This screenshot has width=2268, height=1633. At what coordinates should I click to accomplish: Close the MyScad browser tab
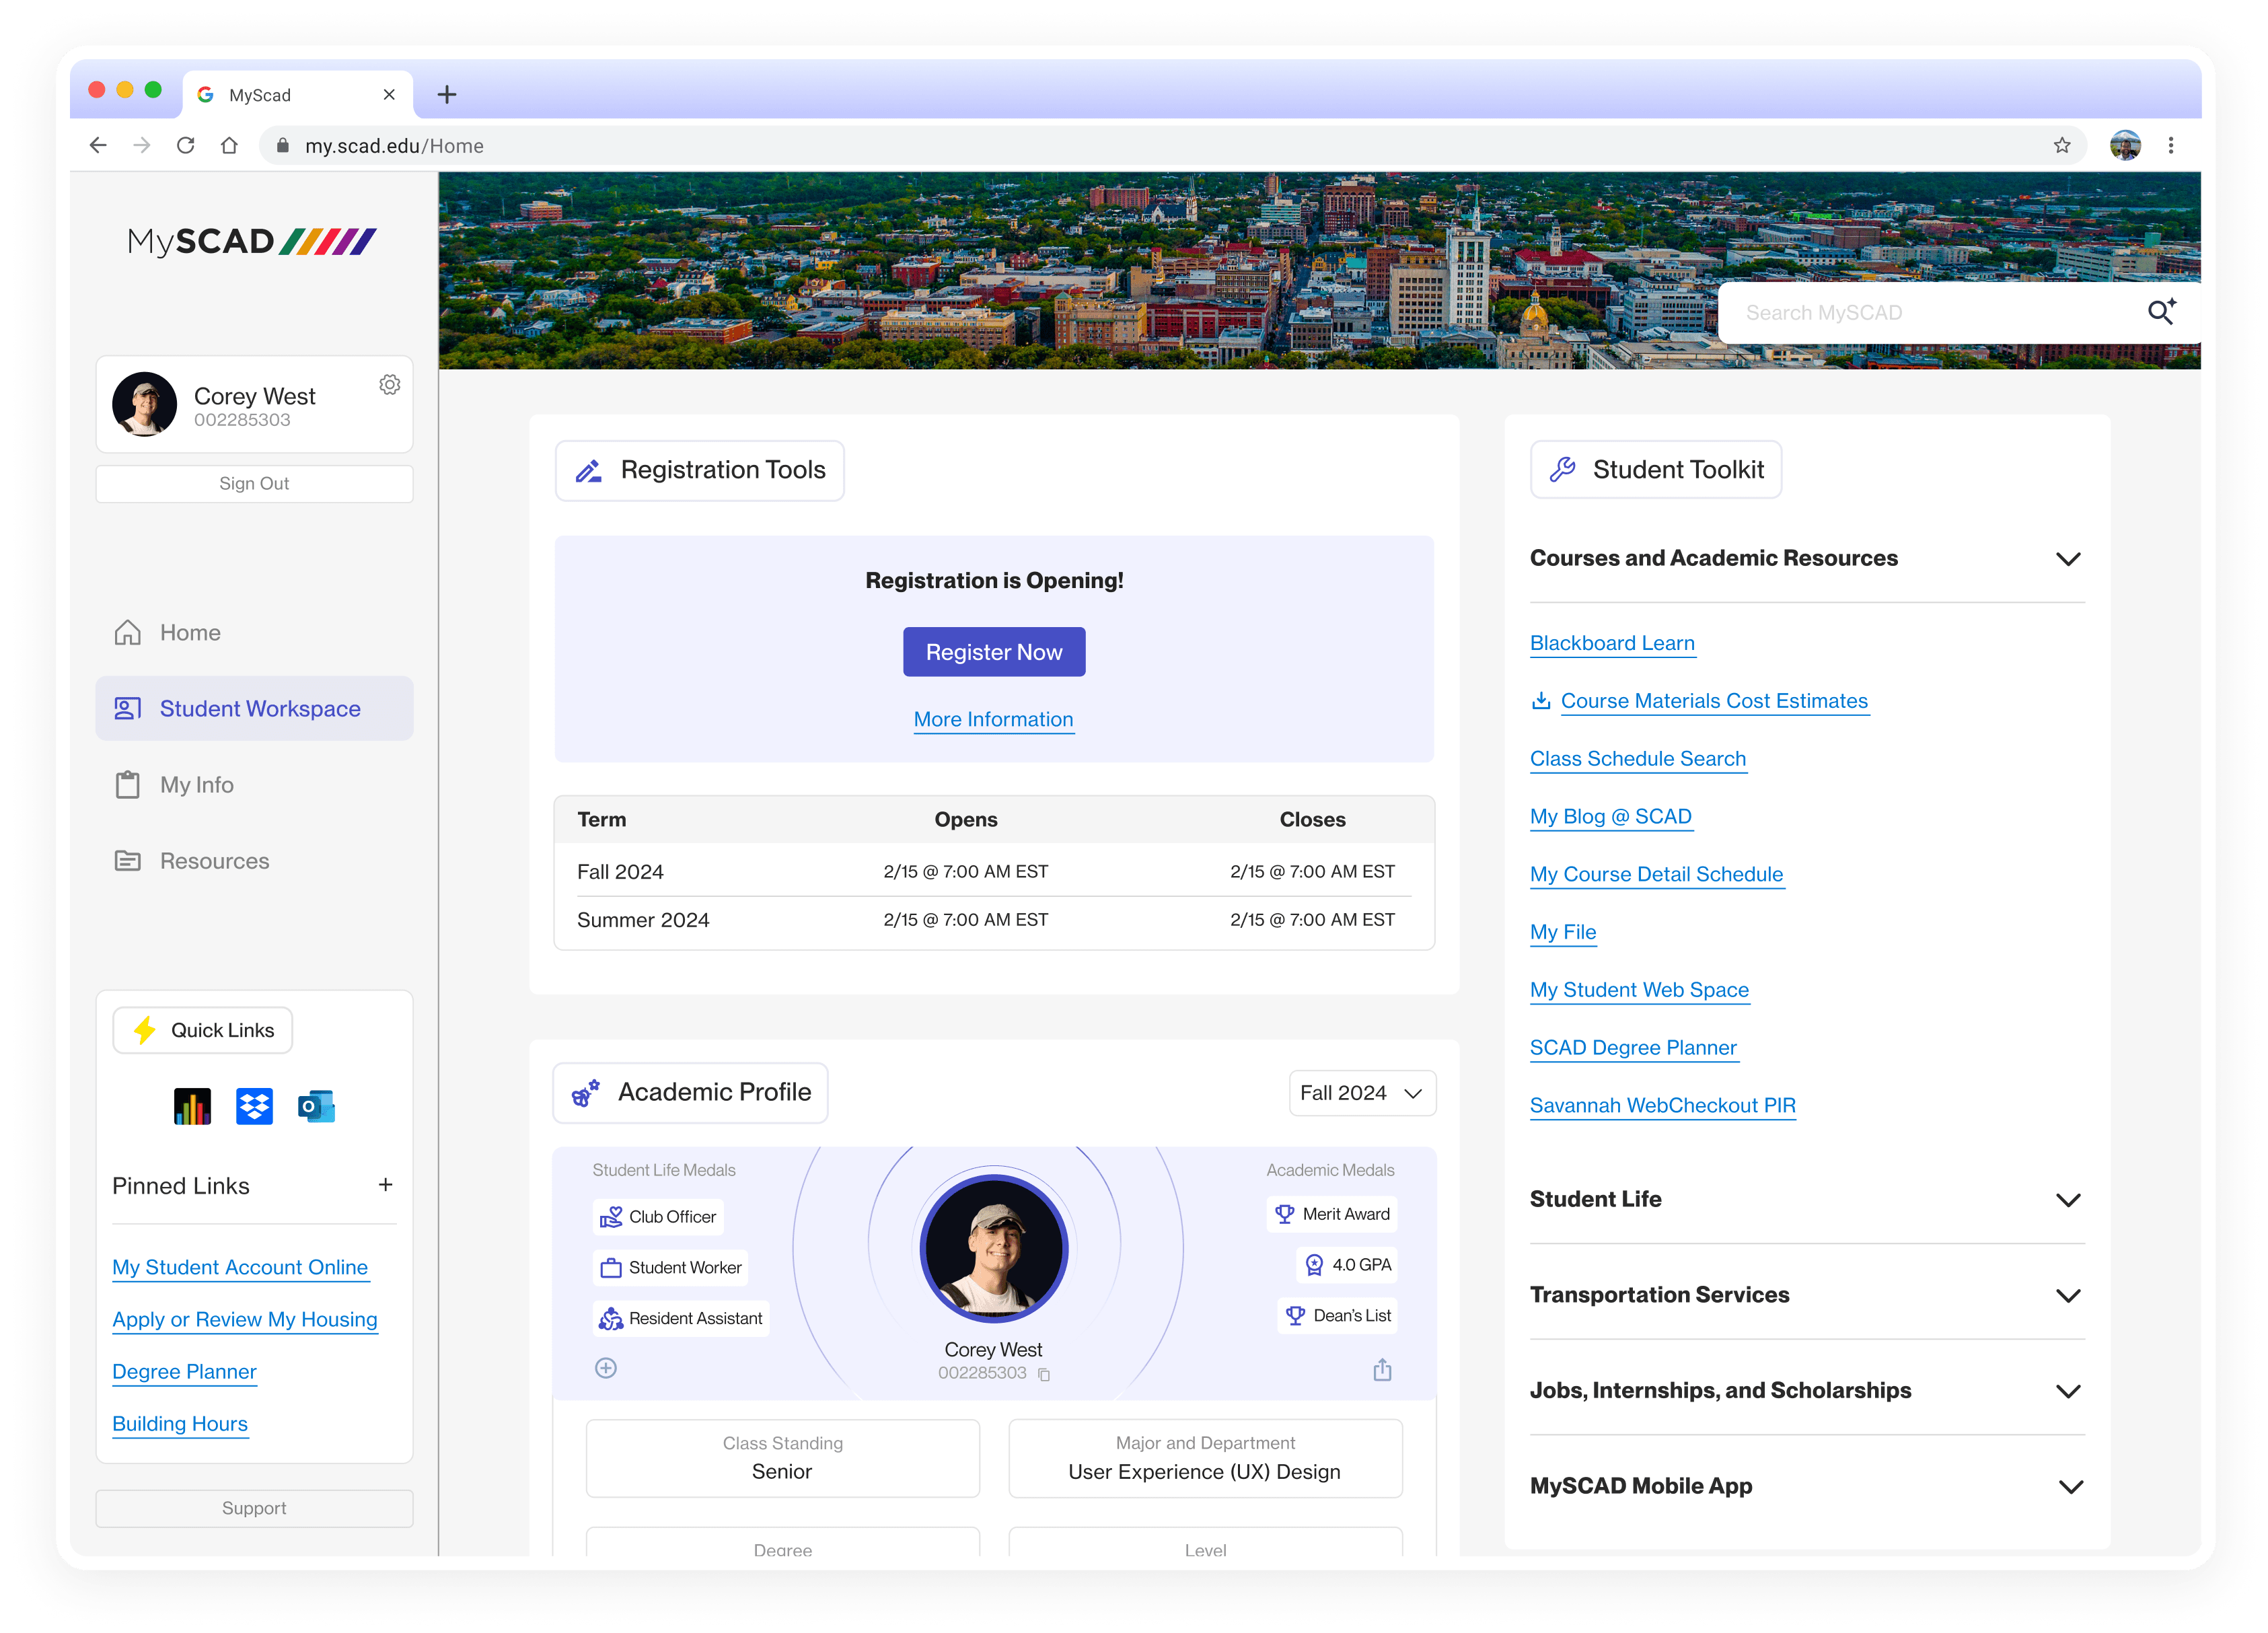tap(389, 95)
